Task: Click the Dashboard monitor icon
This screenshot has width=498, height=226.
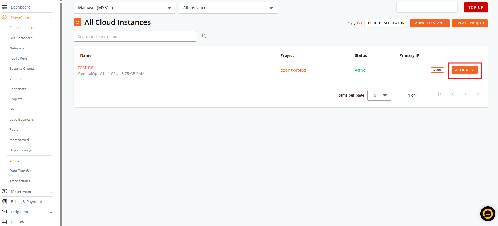Action: [4, 7]
